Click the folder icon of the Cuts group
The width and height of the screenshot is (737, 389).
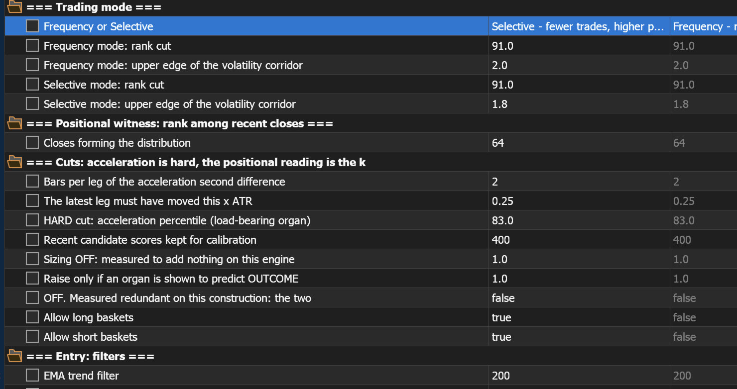coord(15,162)
